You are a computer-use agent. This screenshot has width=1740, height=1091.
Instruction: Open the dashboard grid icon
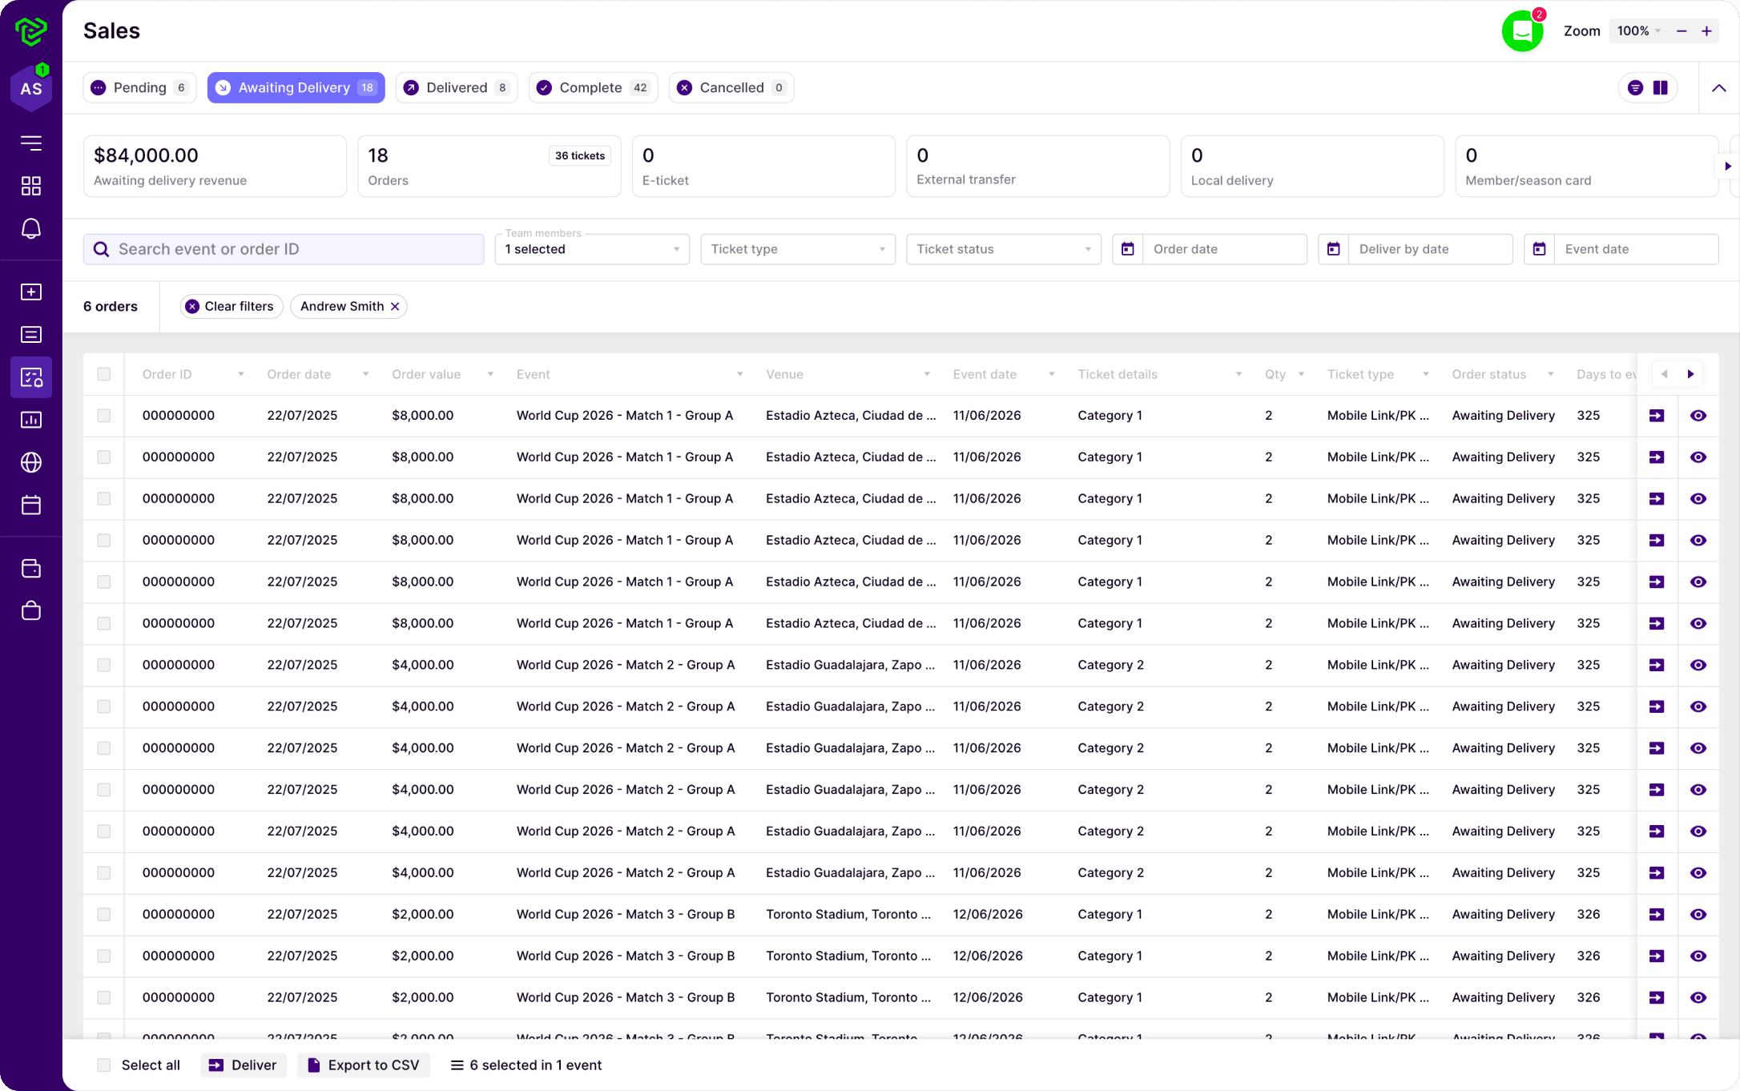[x=31, y=186]
